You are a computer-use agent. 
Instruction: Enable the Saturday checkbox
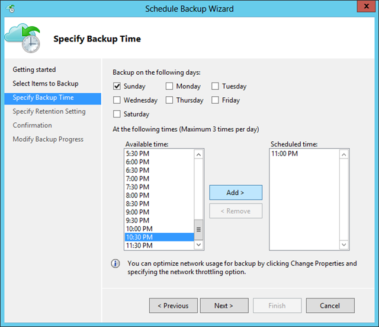117,114
